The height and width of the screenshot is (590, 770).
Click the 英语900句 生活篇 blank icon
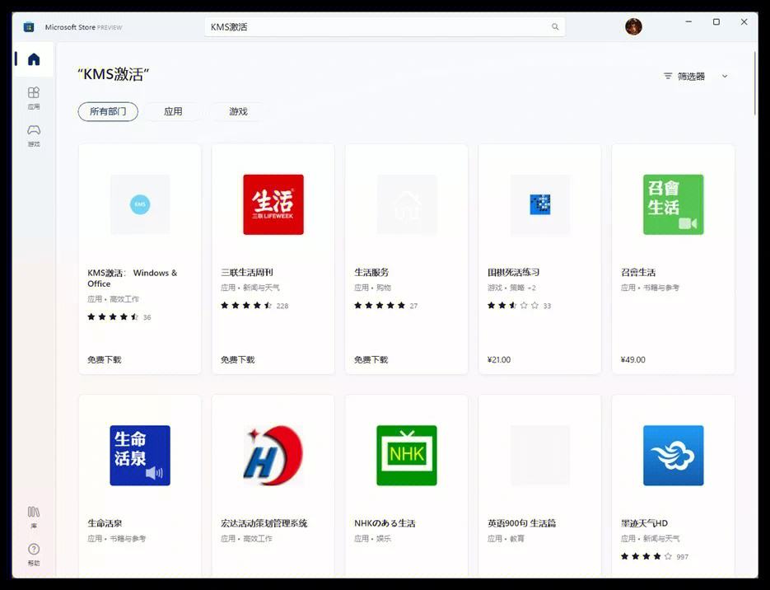(x=540, y=456)
